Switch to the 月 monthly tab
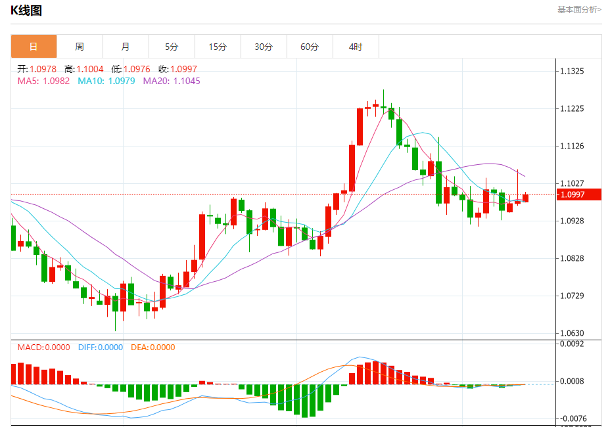The width and height of the screenshot is (608, 427). tap(126, 47)
